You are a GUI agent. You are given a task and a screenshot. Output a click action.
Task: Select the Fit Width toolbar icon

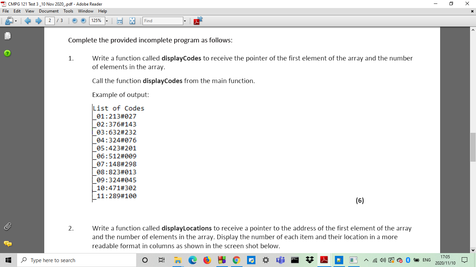pyautogui.click(x=120, y=21)
